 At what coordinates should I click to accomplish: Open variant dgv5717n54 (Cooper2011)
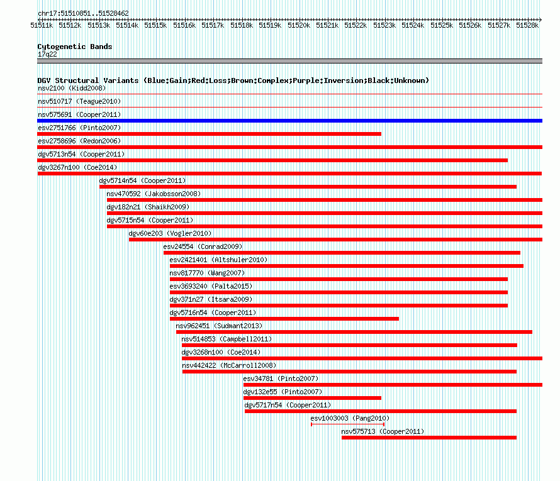[288, 405]
